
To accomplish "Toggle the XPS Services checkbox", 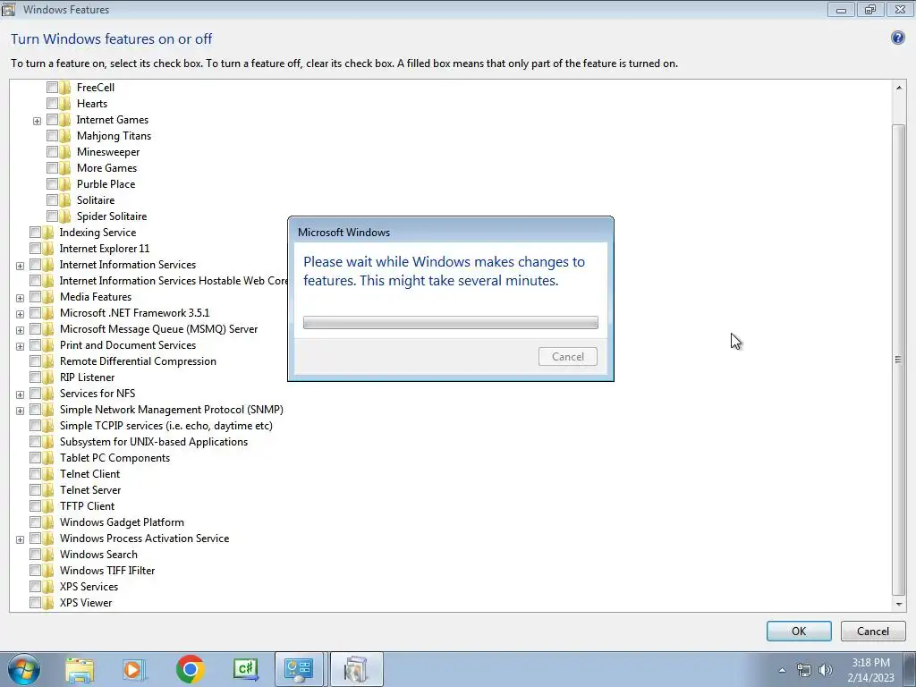I will click(x=35, y=587).
